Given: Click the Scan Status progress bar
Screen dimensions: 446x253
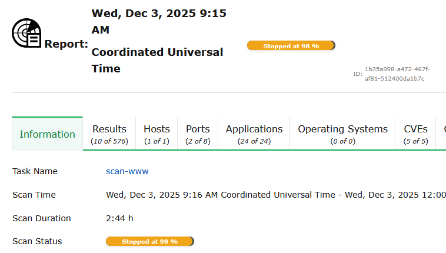Looking at the screenshot, I should 149,241.
